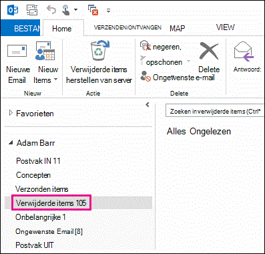The image size is (265, 254).
Task: Open the Onbelangrijke folder
Action: tap(40, 217)
